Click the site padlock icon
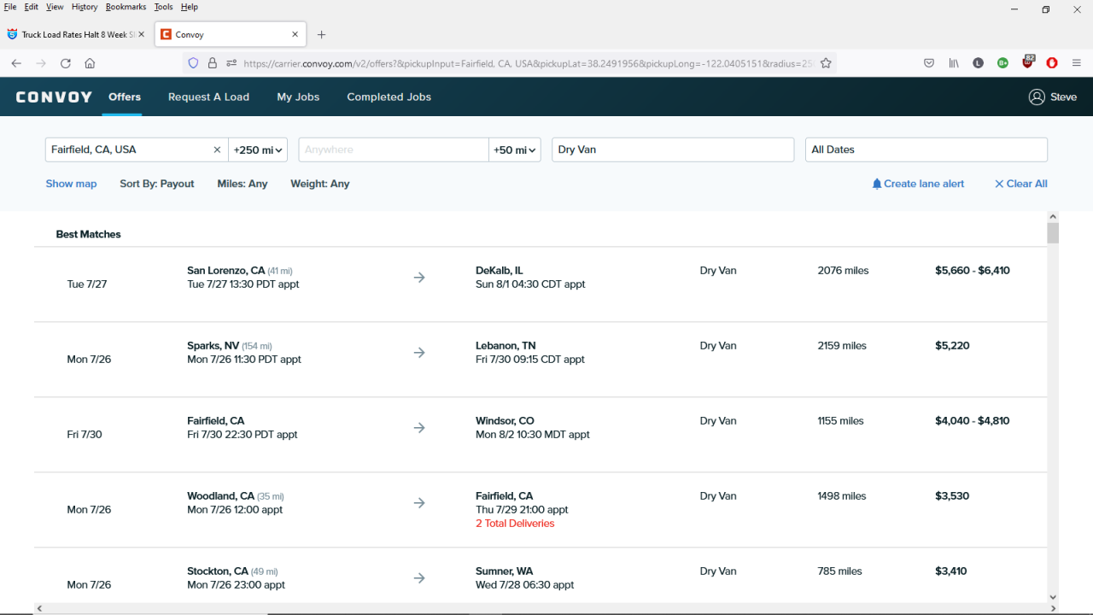This screenshot has height=615, width=1093. 213,63
